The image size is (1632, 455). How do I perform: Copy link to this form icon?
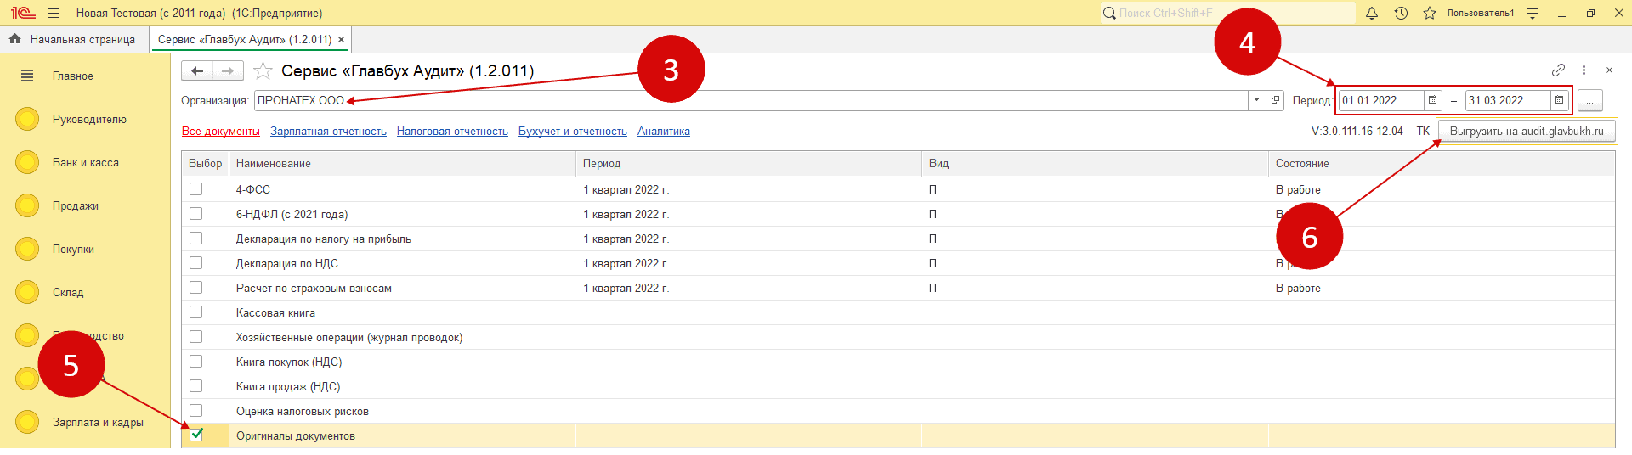(x=1558, y=70)
